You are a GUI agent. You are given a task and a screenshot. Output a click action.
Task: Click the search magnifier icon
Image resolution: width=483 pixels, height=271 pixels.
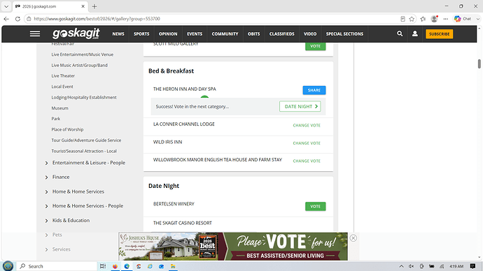pos(400,34)
